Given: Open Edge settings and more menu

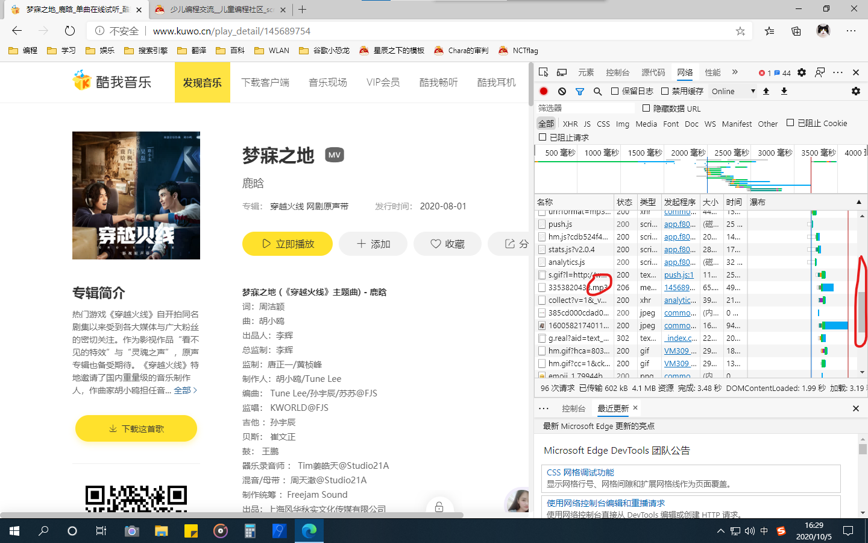Looking at the screenshot, I should [851, 31].
